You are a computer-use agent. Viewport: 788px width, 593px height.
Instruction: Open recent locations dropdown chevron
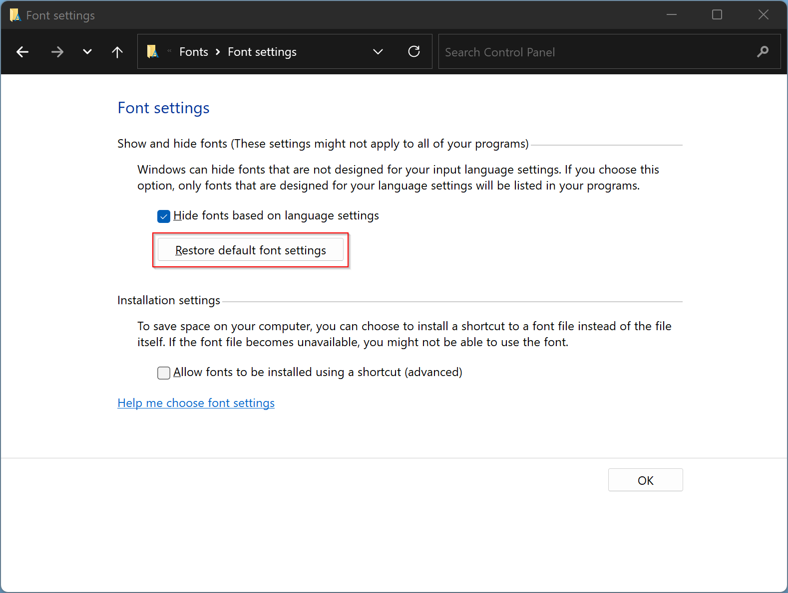(87, 52)
